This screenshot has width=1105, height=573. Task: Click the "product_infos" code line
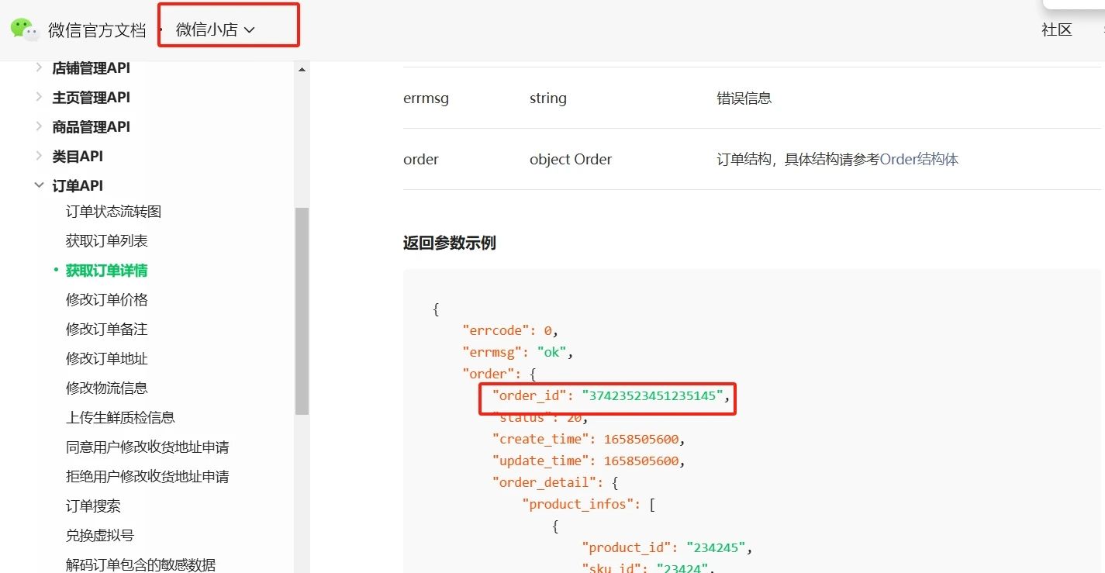(x=588, y=505)
